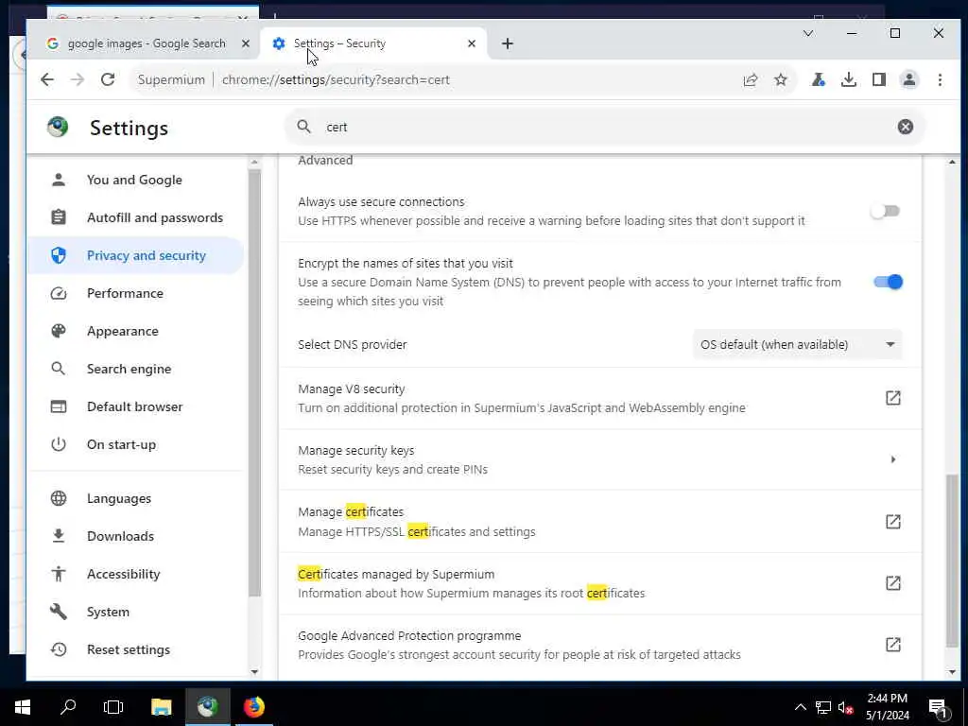Open taskbar search magnifier
The width and height of the screenshot is (968, 726).
68,707
